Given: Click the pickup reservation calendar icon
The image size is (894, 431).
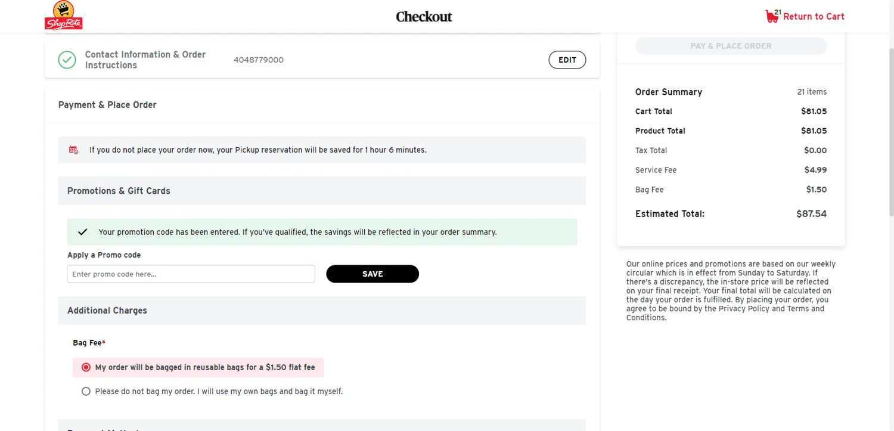Looking at the screenshot, I should pos(74,150).
